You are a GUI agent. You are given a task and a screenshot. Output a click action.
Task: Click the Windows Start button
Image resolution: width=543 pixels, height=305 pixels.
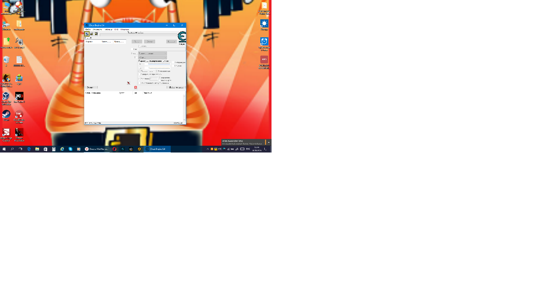(4, 149)
